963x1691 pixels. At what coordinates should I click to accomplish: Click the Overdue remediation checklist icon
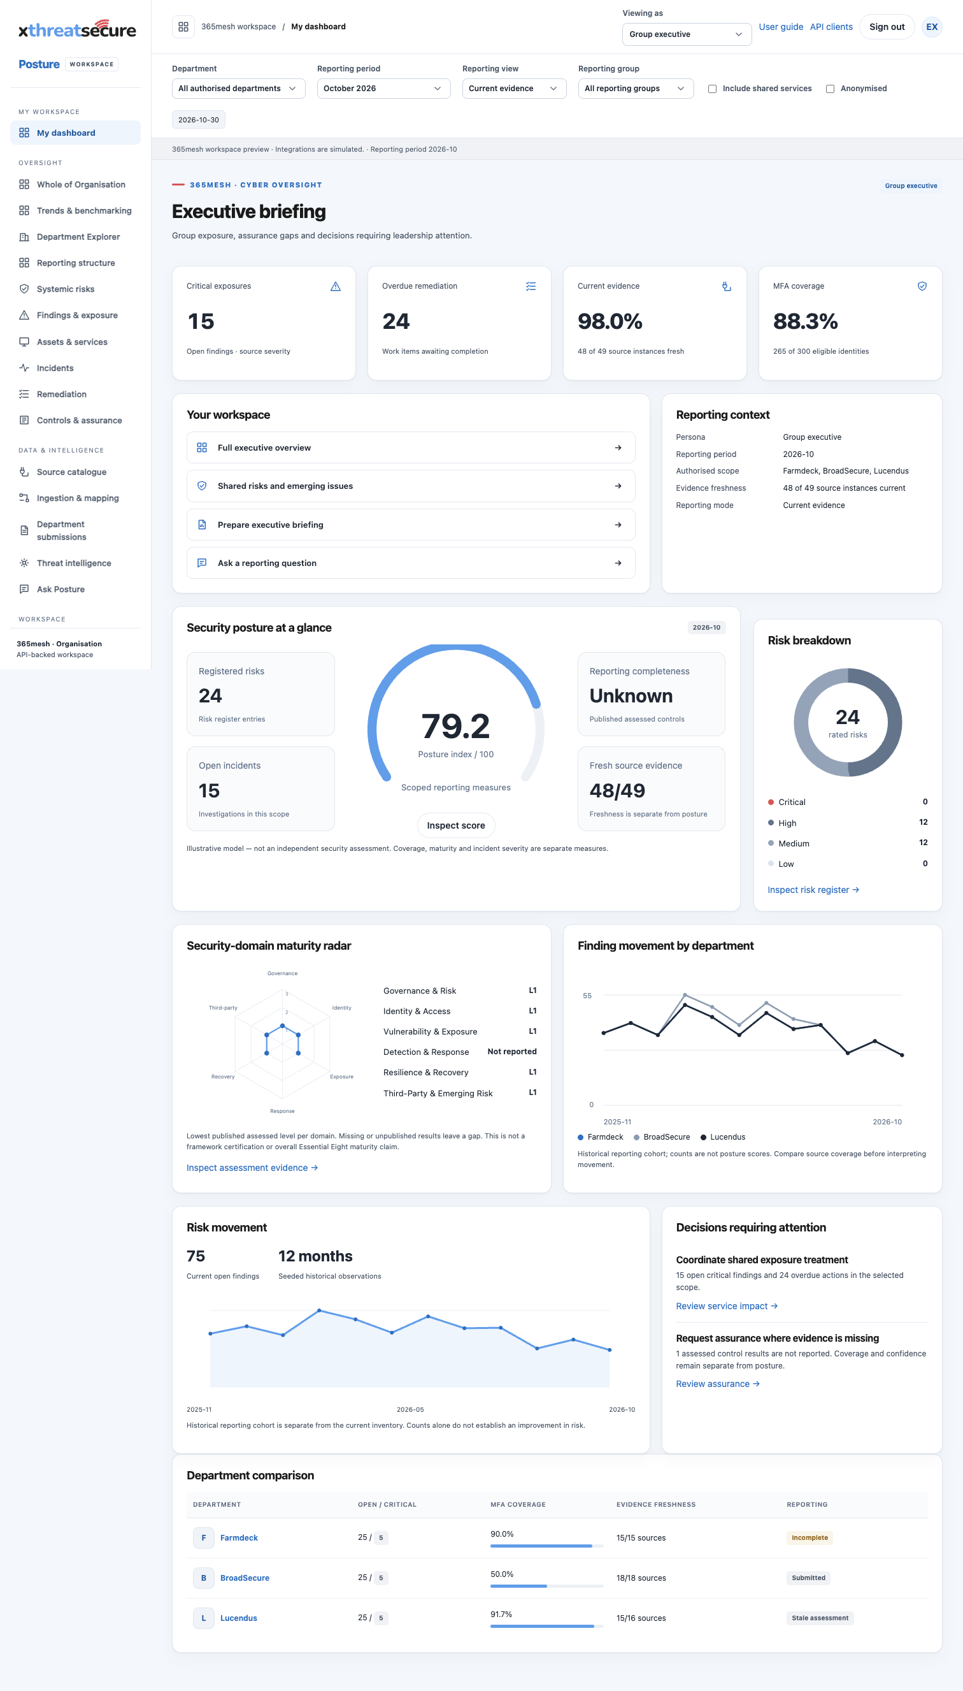point(531,286)
